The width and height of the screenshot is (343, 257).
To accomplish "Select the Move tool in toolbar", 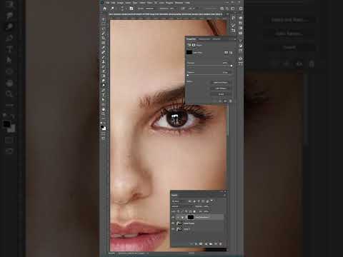I will 103,20.
